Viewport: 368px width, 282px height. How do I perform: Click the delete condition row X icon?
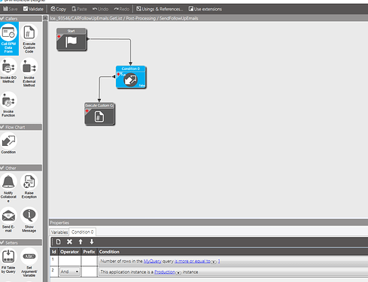[69, 241]
